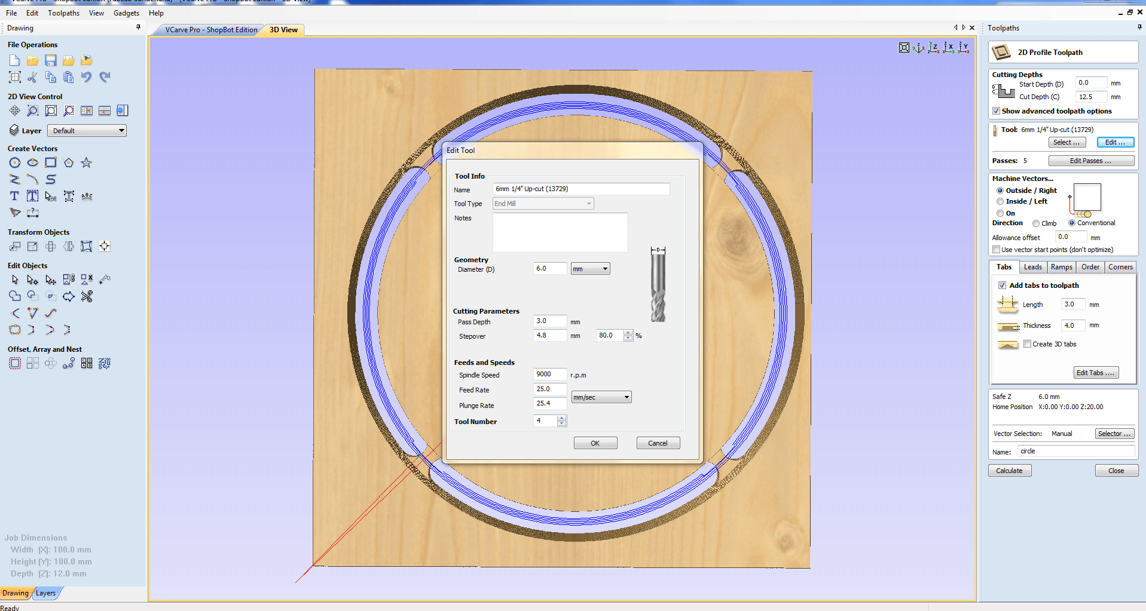The image size is (1146, 611).
Task: Switch to the 3D View tab
Action: pyautogui.click(x=283, y=30)
